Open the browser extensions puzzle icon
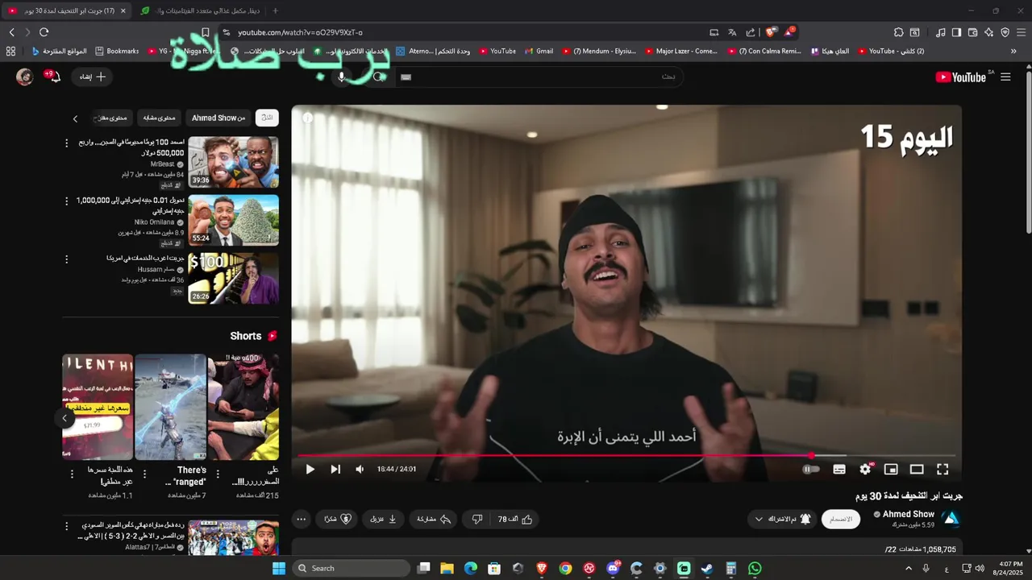This screenshot has height=580, width=1032. click(x=898, y=32)
